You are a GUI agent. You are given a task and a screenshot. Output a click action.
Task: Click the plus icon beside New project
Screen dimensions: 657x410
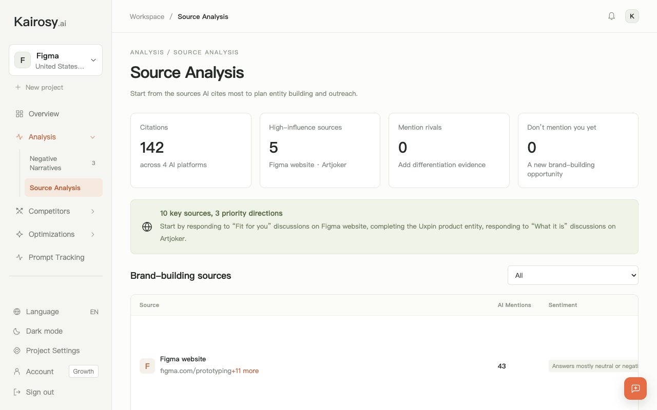point(18,87)
